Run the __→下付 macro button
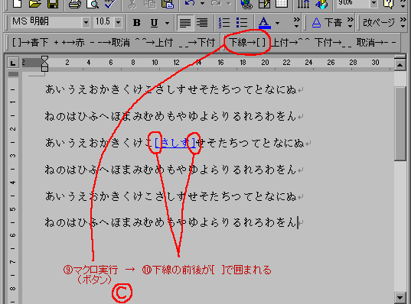This screenshot has width=411, height=304. click(x=197, y=42)
